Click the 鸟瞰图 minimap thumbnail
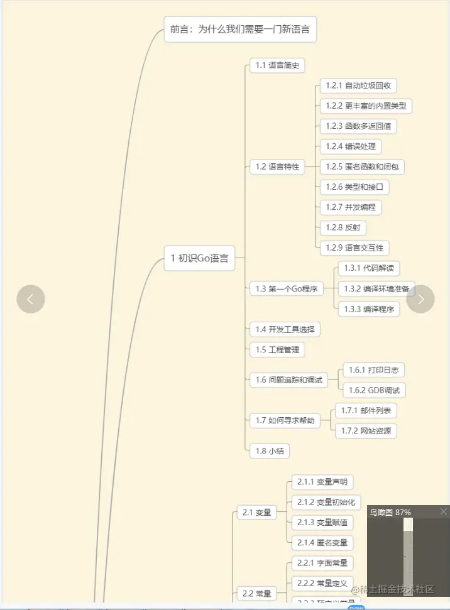 [408, 557]
